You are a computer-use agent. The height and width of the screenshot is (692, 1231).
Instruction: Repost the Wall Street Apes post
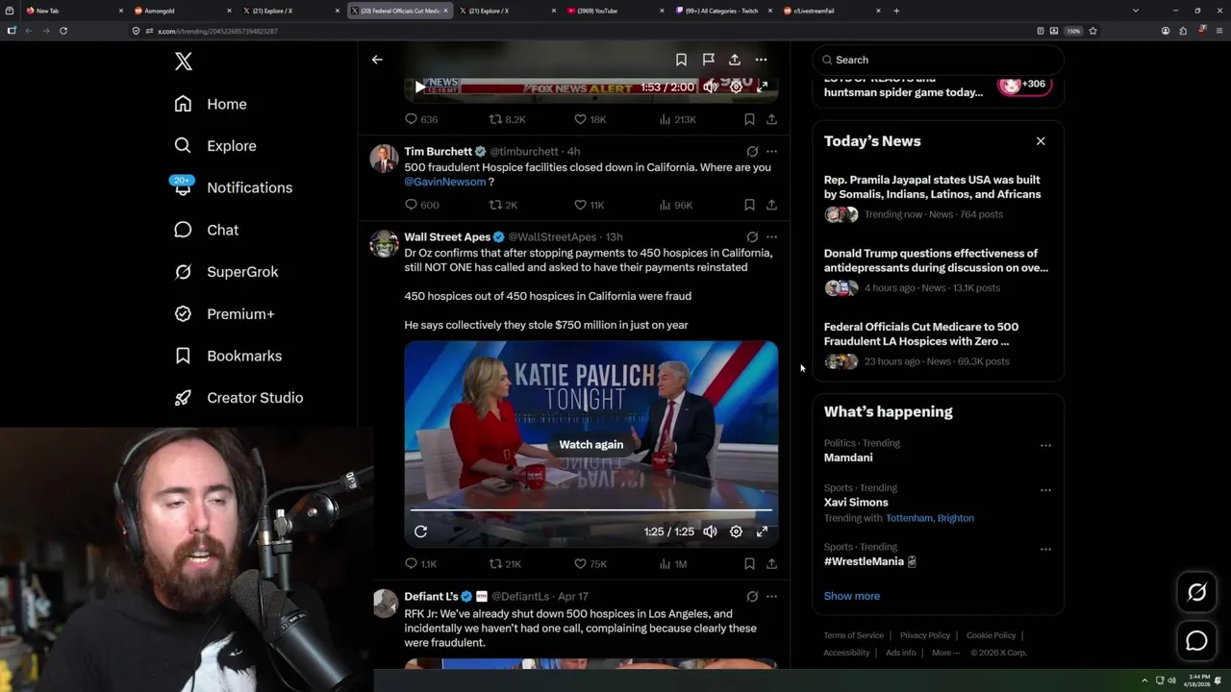pyautogui.click(x=505, y=564)
